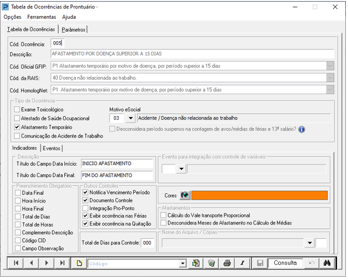Expand Nome do Arquivo dropdown arrow
This screenshot has width=348, height=280.
[310, 243]
